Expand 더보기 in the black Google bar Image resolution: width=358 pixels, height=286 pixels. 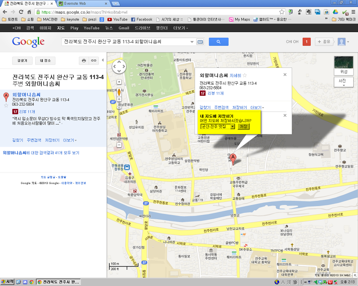[x=180, y=28]
